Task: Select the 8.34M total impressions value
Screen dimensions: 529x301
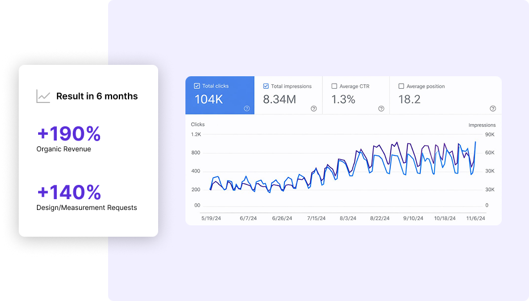Action: point(279,100)
